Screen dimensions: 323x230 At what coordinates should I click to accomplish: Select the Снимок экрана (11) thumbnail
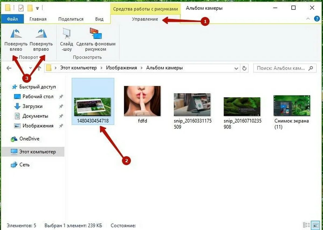click(292, 106)
